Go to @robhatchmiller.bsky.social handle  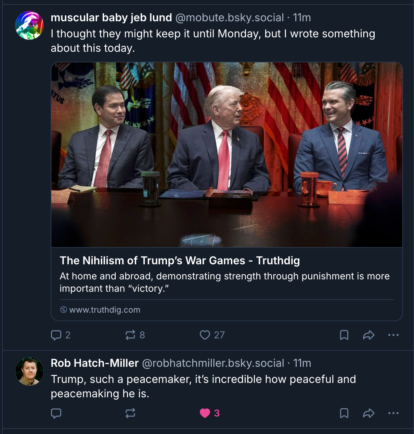point(213,363)
